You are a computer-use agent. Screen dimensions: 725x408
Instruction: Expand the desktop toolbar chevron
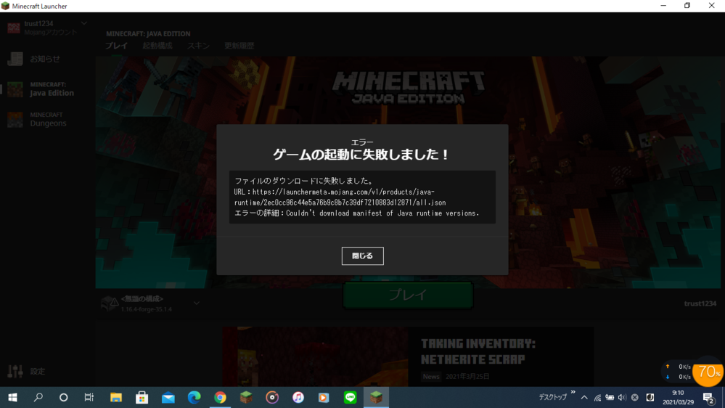pos(573,392)
